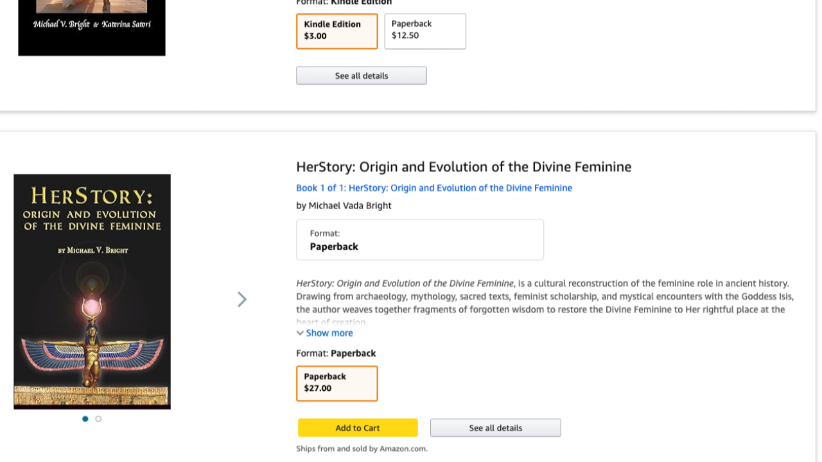Select the second carousel dot indicator
Screen dimensions: 822x462
pyautogui.click(x=98, y=419)
